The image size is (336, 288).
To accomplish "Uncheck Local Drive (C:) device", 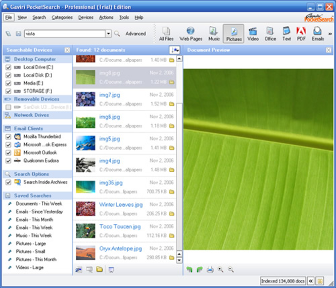I will [x=8, y=67].
